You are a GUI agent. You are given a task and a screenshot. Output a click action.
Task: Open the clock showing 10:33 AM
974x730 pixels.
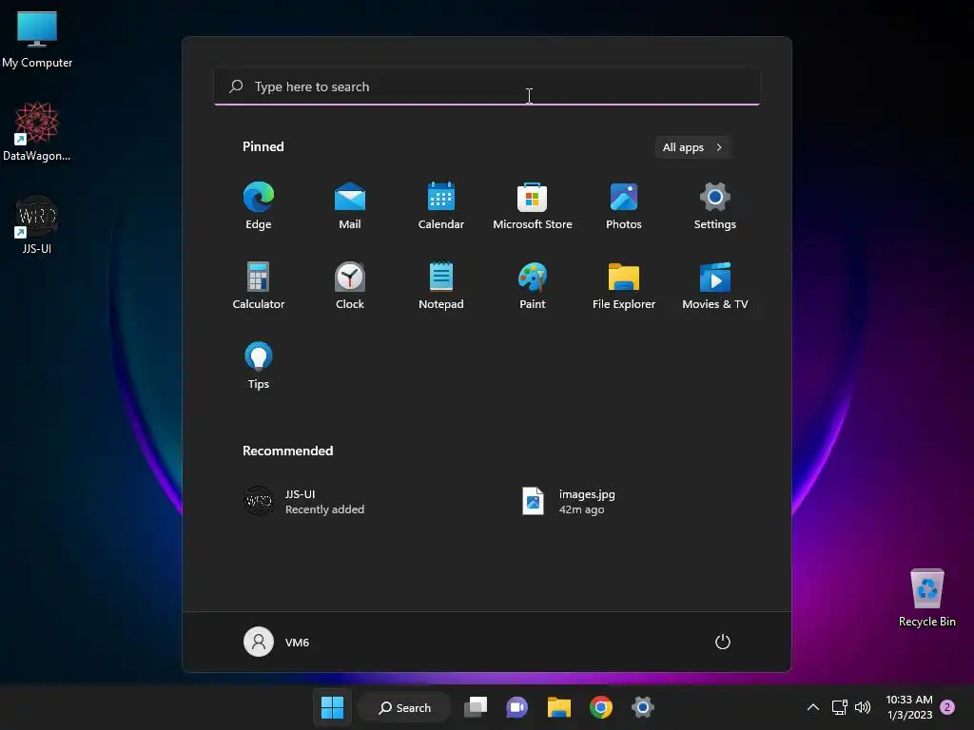[909, 707]
